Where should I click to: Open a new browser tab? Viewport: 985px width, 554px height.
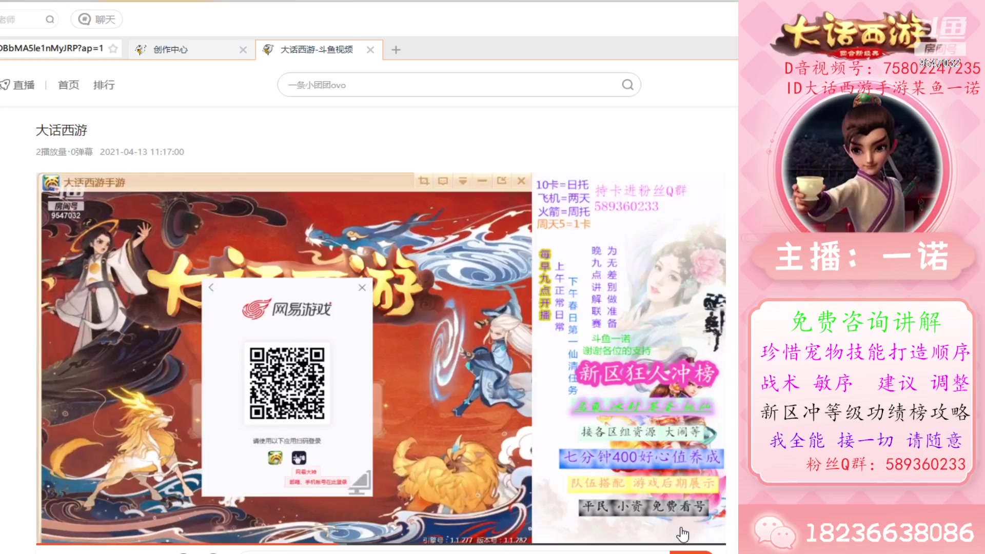(x=396, y=50)
